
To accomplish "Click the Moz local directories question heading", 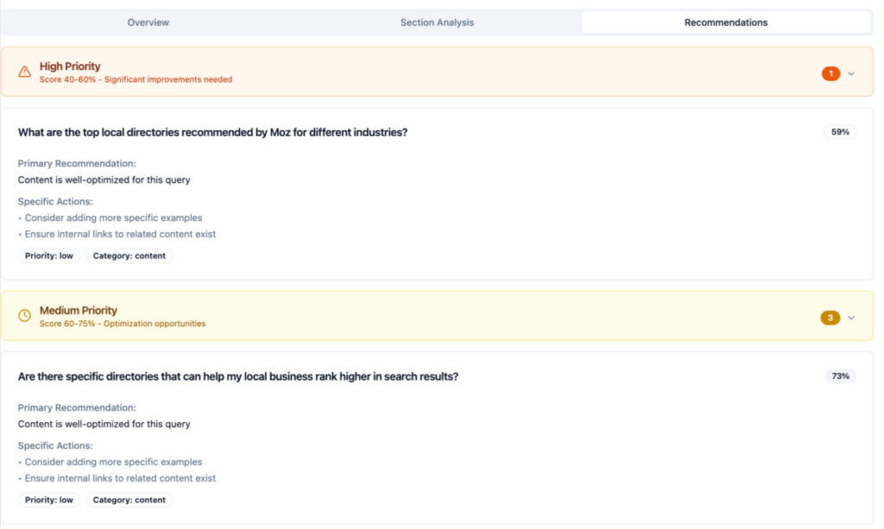I will coord(213,132).
